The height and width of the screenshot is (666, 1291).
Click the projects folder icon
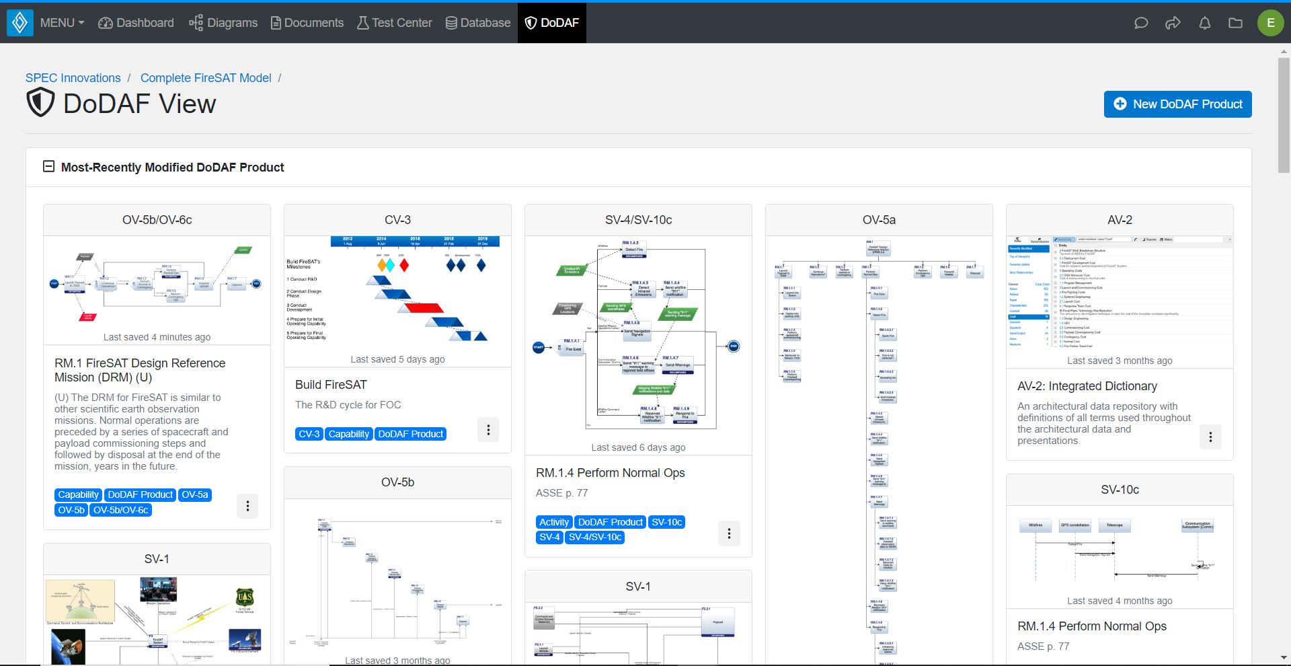(x=1236, y=22)
